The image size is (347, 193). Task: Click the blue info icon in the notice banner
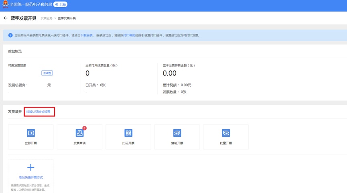tap(10, 35)
